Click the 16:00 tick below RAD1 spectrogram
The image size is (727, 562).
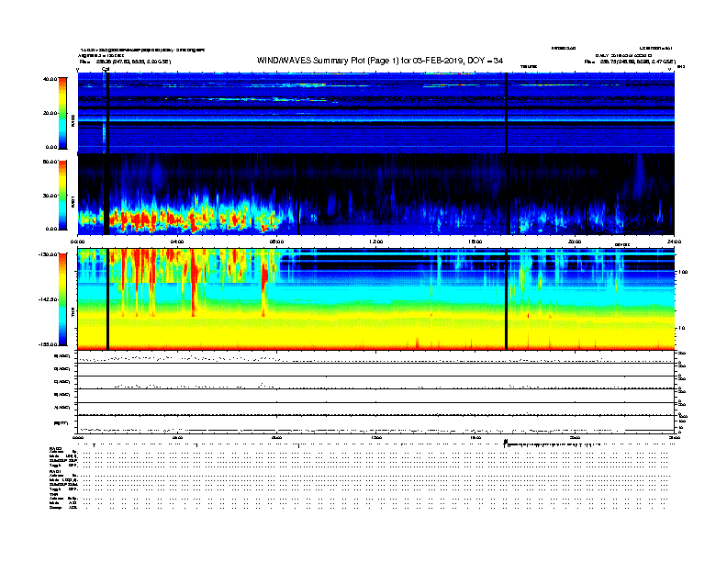pos(475,242)
